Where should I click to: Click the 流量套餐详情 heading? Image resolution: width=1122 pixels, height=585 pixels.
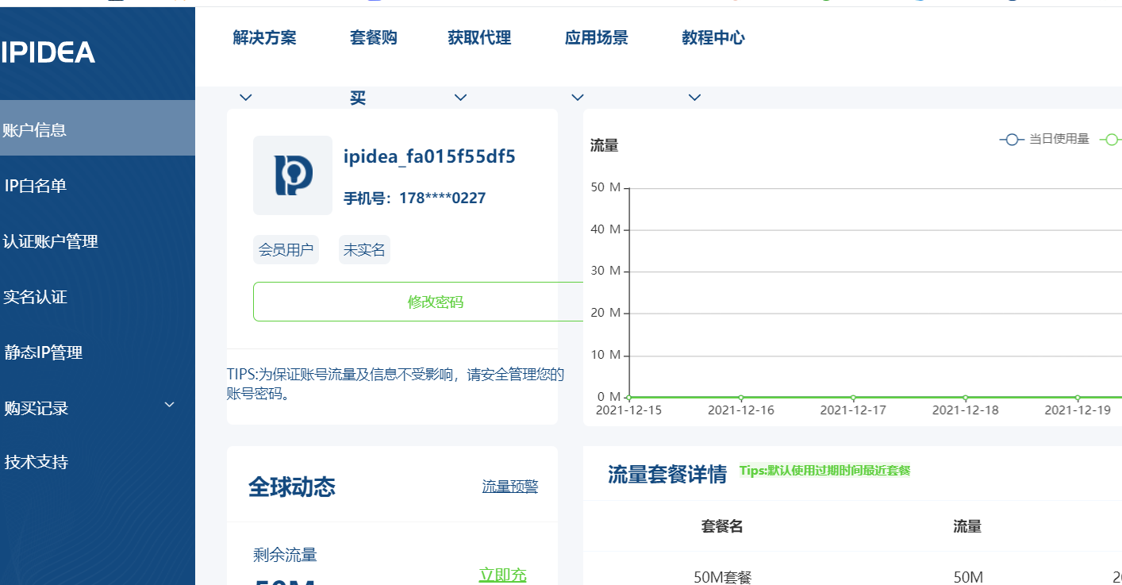click(x=667, y=475)
